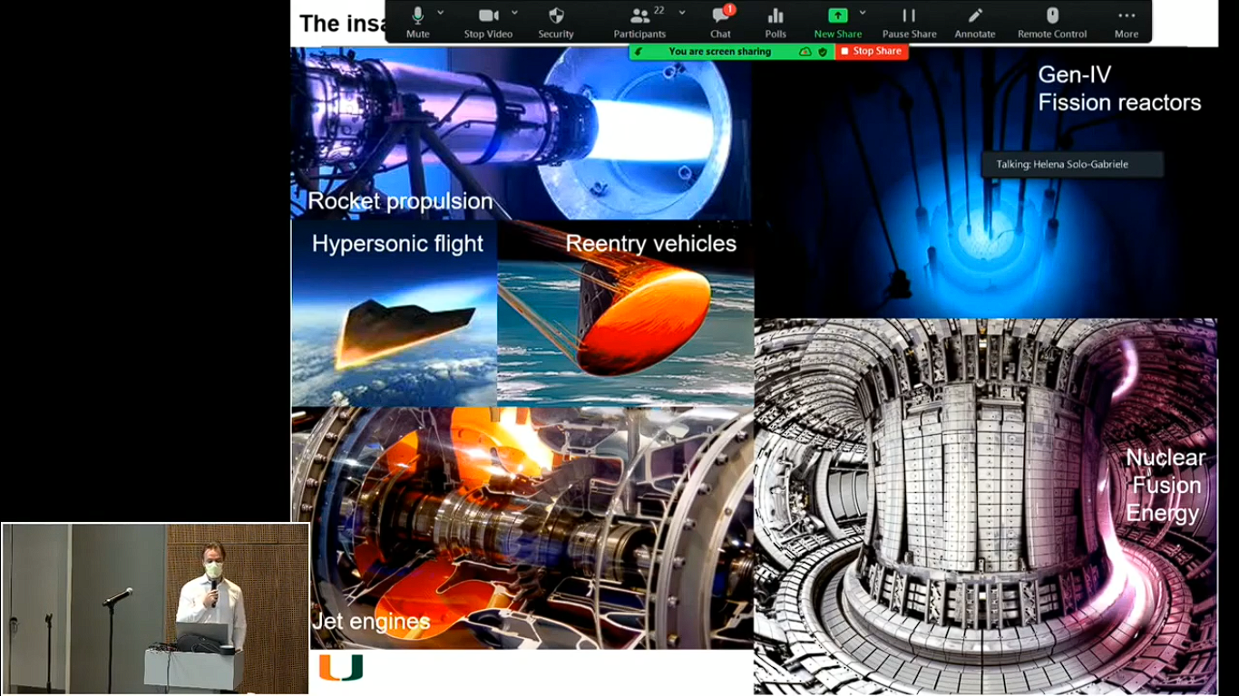Click the red Stop Share button
Viewport: 1239px width, 696px height.
[871, 52]
